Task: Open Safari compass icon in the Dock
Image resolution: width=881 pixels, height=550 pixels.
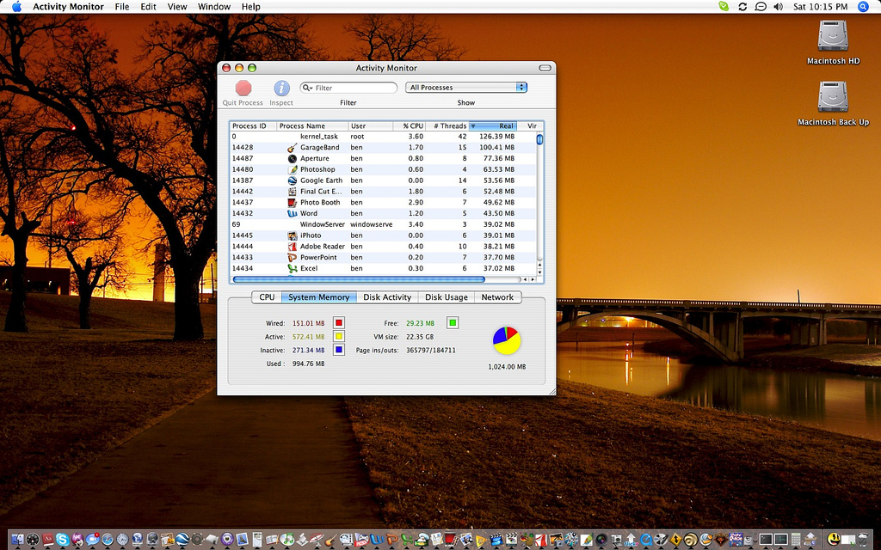Action: pyautogui.click(x=108, y=540)
